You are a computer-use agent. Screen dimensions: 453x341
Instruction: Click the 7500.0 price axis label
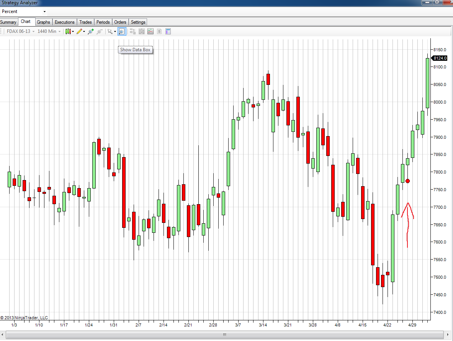point(440,277)
